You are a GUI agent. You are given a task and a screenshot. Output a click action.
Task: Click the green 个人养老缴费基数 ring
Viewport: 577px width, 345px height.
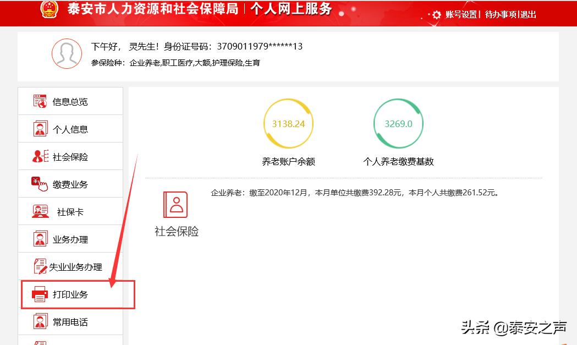tap(398, 123)
